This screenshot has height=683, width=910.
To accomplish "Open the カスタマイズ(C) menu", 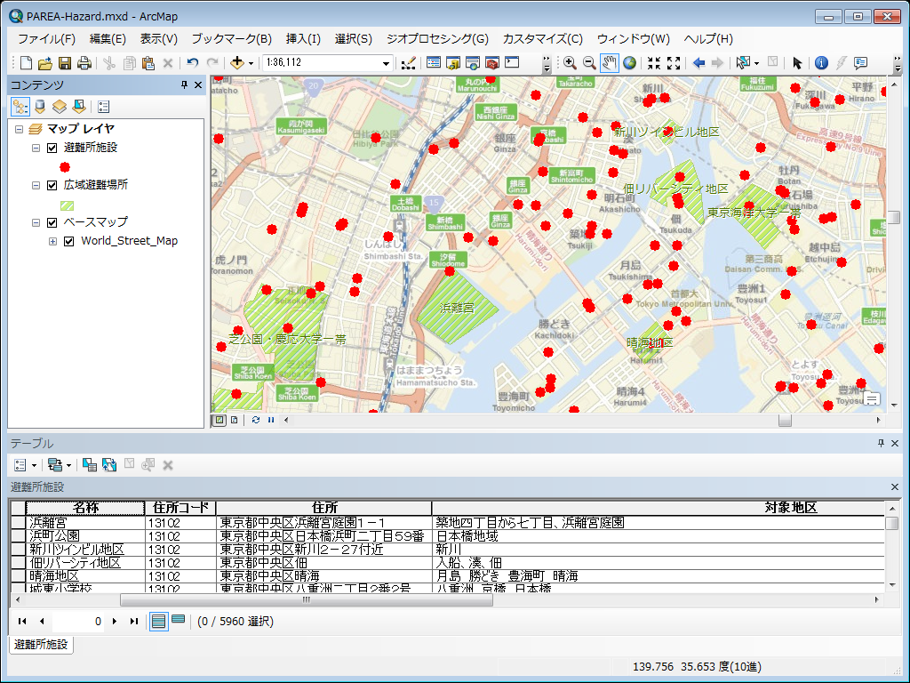I will click(543, 39).
